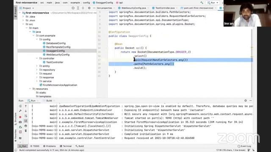Toggle soft-wrap in the Run console
Viewport: 271px width, 152px height.
[x=26, y=116]
